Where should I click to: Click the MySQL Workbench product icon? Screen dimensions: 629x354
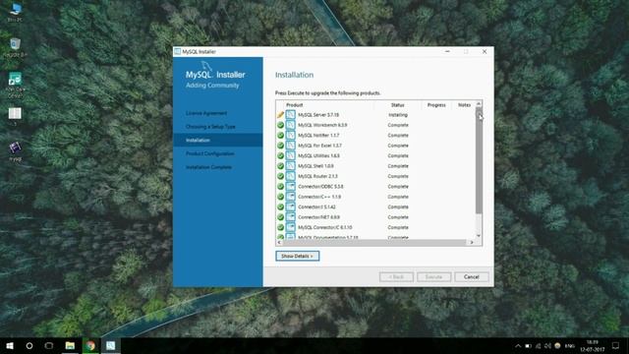point(291,125)
